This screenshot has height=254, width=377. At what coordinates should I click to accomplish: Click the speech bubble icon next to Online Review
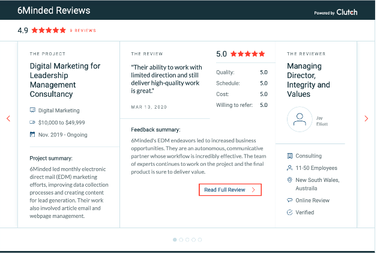[x=290, y=200]
